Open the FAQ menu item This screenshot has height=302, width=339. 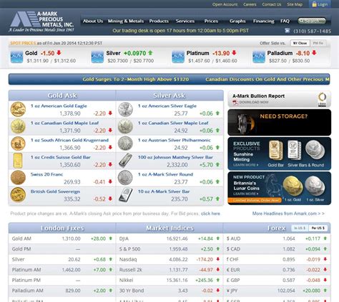[285, 21]
